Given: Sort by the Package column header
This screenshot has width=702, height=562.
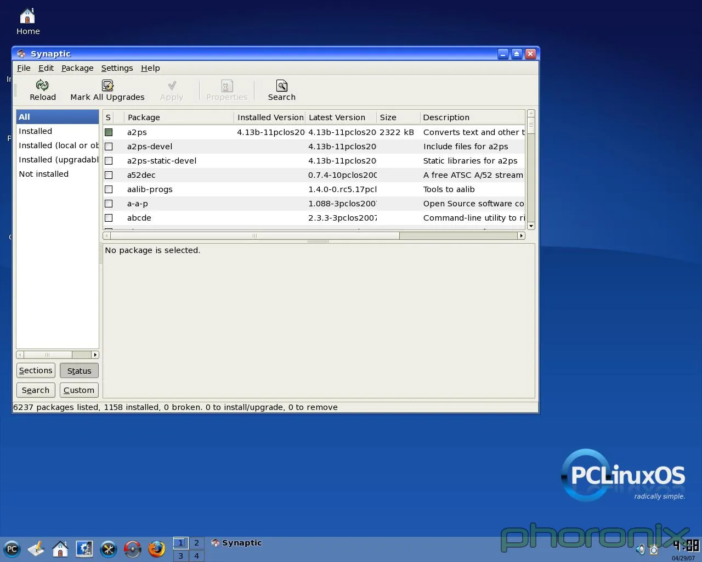Looking at the screenshot, I should point(179,117).
